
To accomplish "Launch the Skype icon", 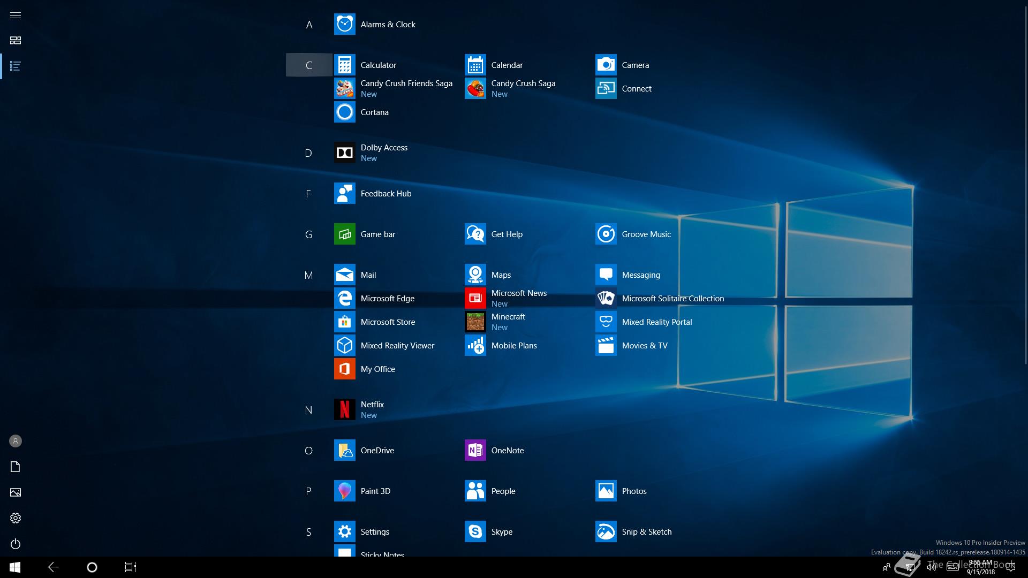I will coord(475,531).
